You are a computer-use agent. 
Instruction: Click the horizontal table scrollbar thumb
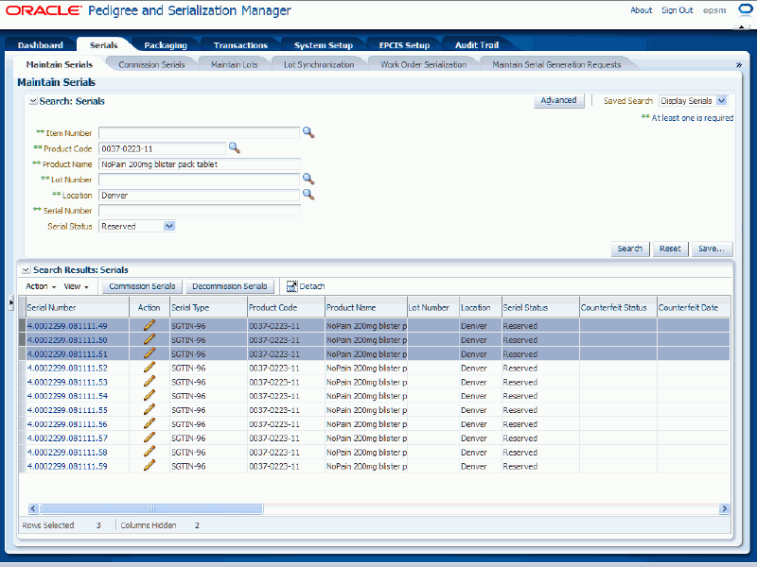tap(151, 508)
